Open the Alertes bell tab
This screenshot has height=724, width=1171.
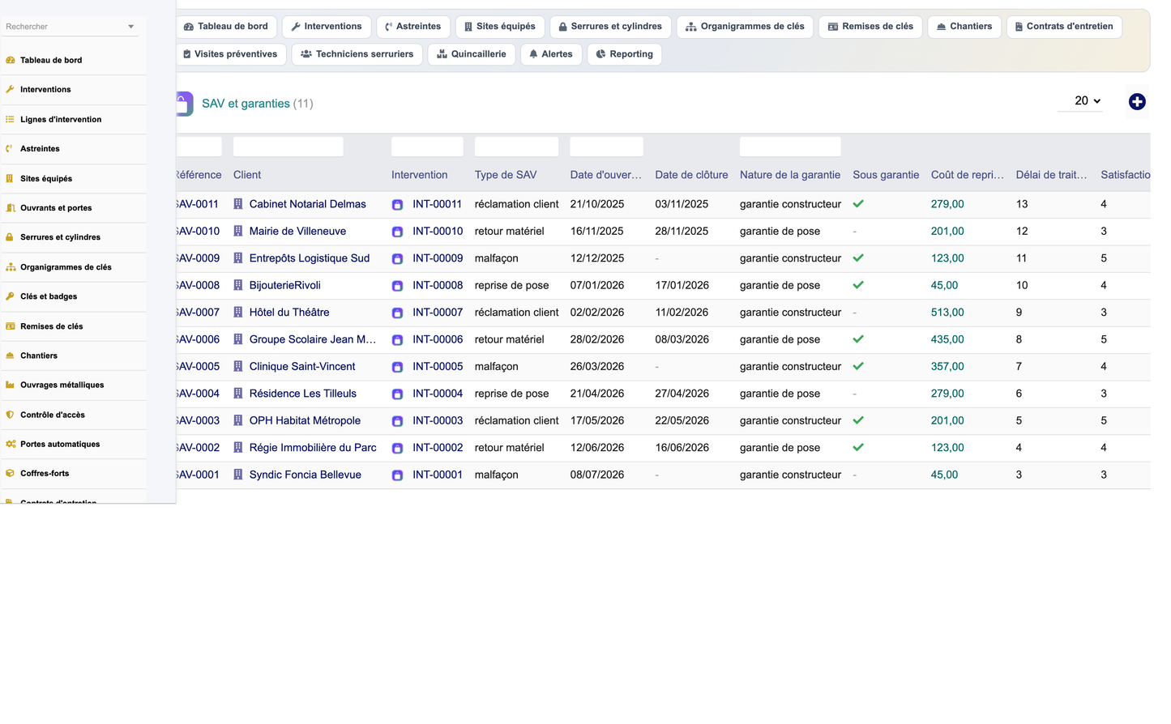tap(551, 54)
